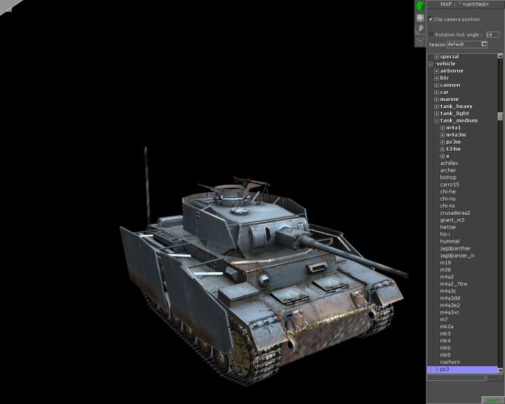
Task: Collapse the tank_medium folder
Action: [436, 121]
